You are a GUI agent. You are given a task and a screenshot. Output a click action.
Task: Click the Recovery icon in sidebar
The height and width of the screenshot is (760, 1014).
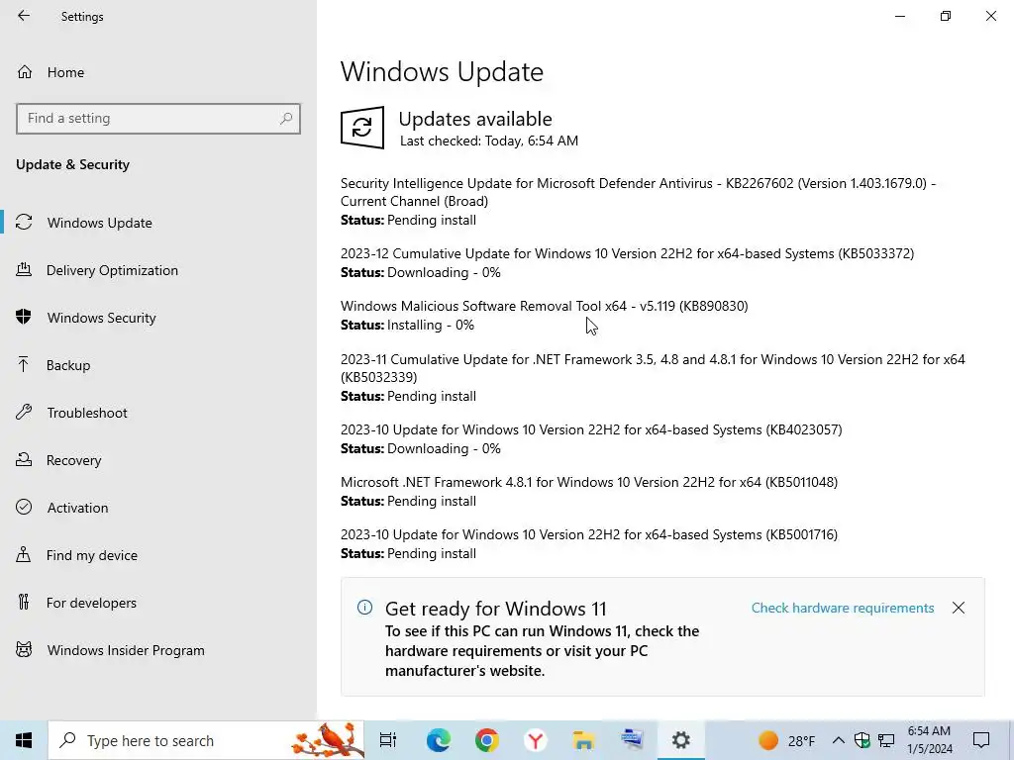[24, 459]
